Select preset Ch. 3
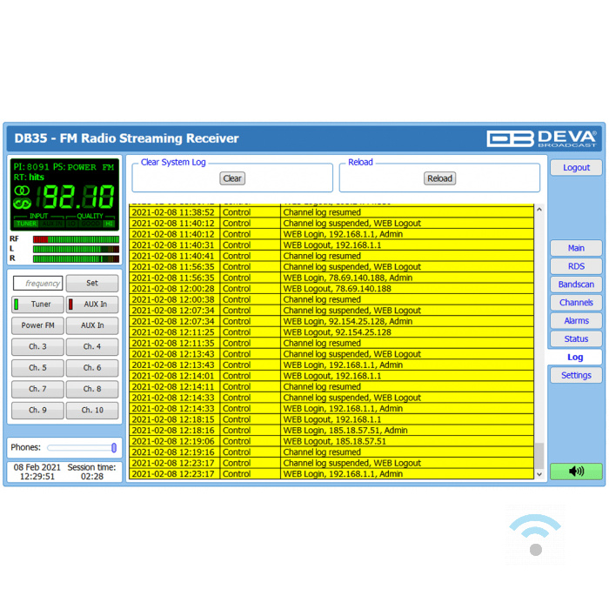Viewport: 609px width, 609px height. (37, 346)
